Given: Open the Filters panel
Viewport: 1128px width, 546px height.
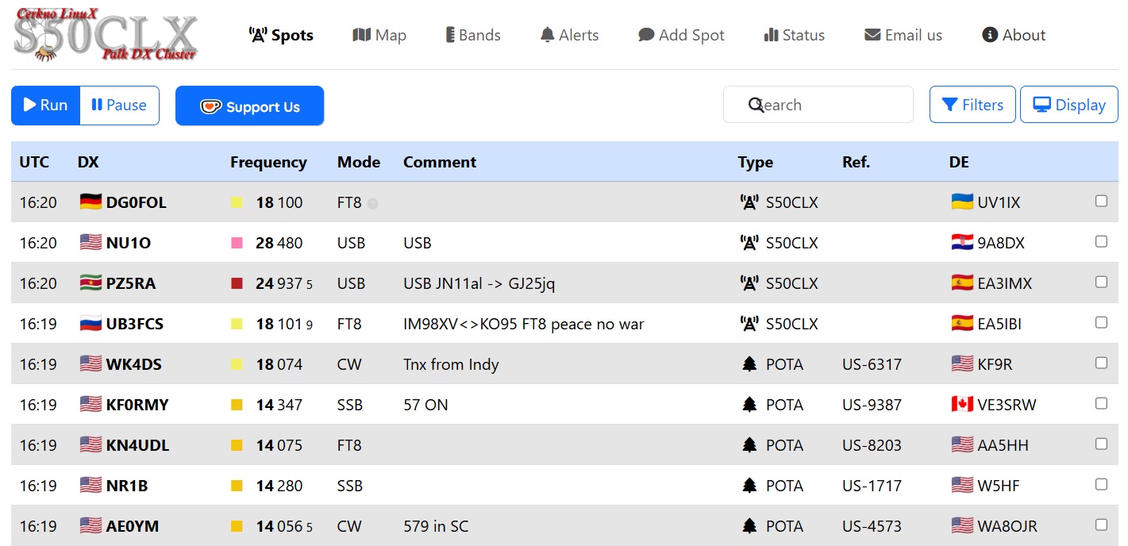Looking at the screenshot, I should pyautogui.click(x=972, y=105).
